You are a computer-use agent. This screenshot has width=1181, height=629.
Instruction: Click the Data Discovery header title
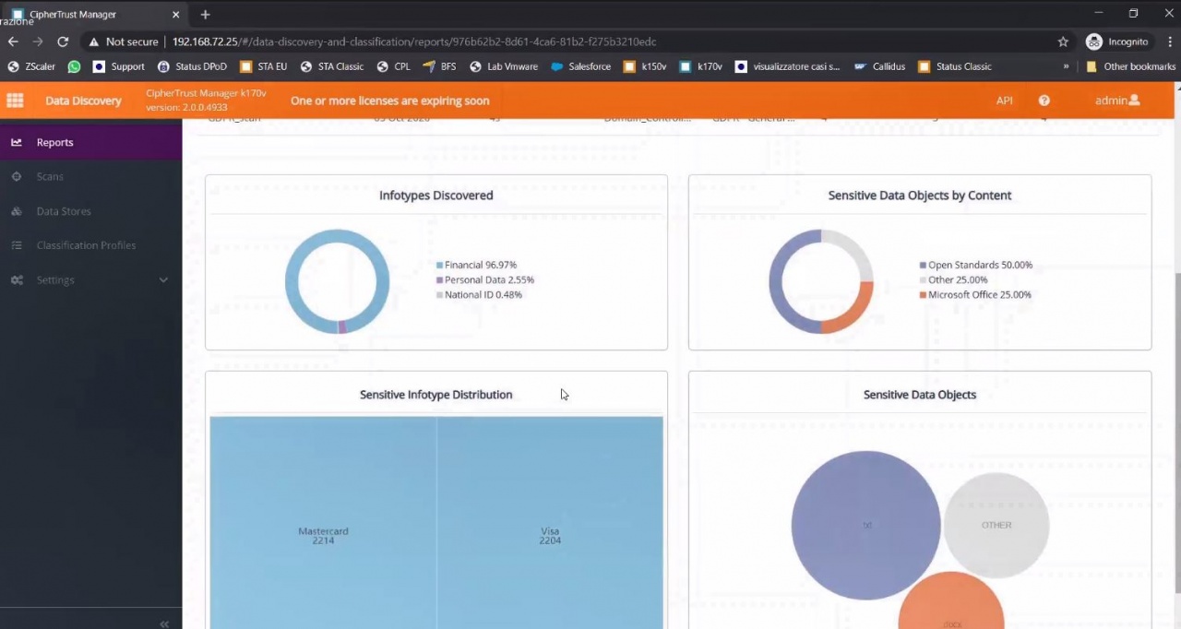tap(83, 101)
